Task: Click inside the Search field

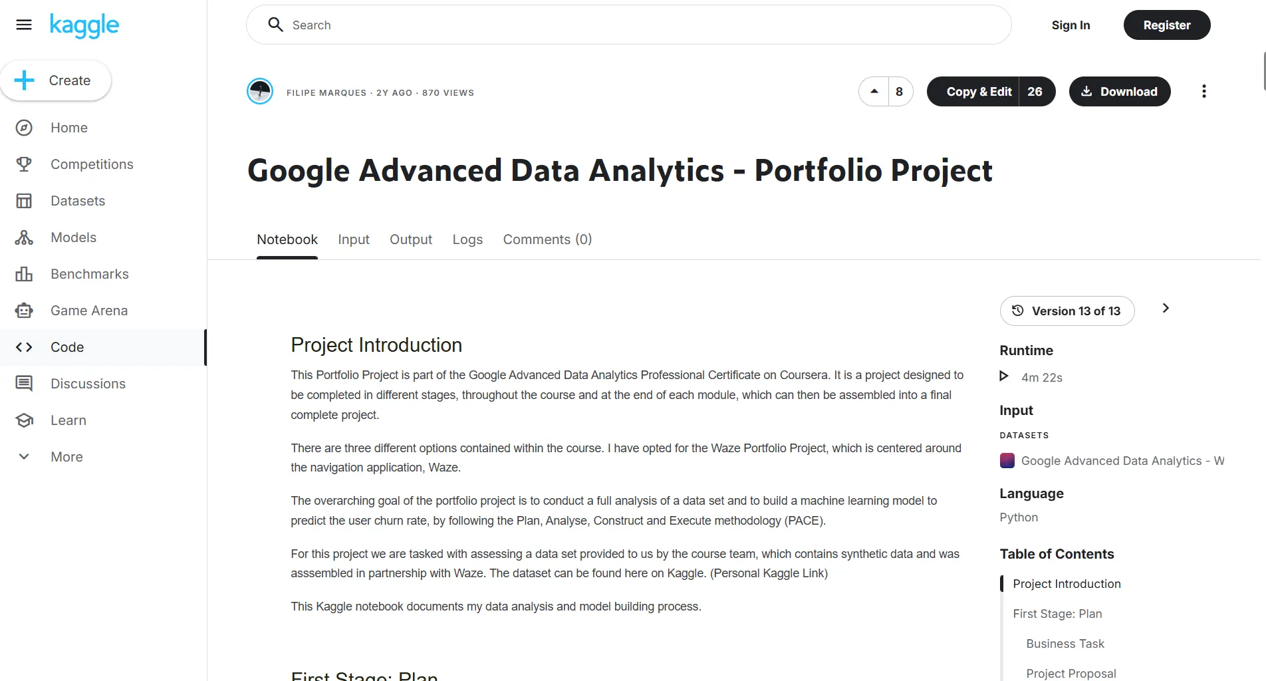Action: [x=629, y=25]
